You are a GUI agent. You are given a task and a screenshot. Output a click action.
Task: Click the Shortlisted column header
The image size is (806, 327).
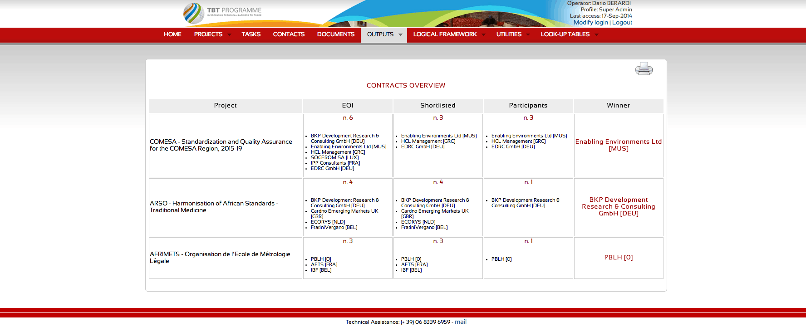438,106
